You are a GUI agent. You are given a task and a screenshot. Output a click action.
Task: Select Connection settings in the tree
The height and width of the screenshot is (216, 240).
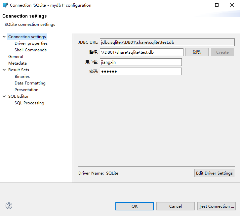(x=27, y=37)
